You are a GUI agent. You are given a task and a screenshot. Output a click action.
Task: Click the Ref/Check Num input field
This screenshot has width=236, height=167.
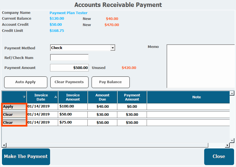tap(69, 58)
